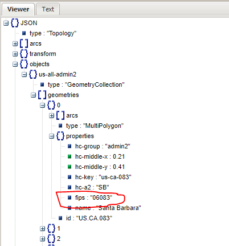Select the Viewer tab
This screenshot has width=229, height=246.
[x=18, y=9]
